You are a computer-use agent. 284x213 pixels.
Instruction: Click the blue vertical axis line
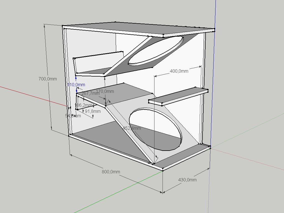213,72
